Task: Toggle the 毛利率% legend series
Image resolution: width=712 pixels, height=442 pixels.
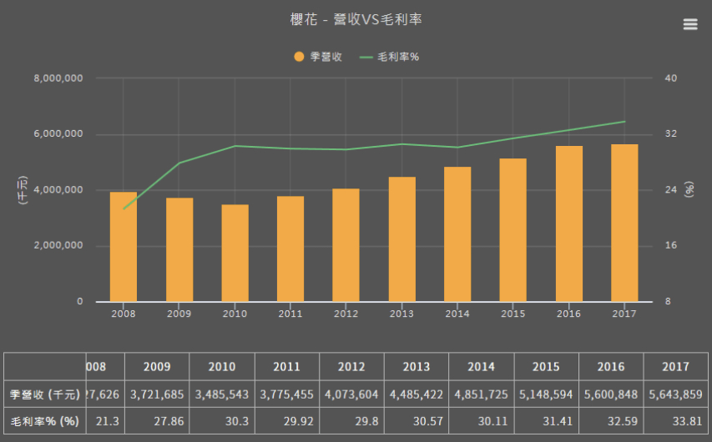Action: 389,57
